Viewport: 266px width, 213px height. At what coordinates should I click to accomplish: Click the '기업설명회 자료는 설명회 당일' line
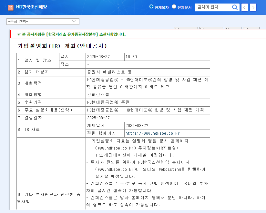138,141
